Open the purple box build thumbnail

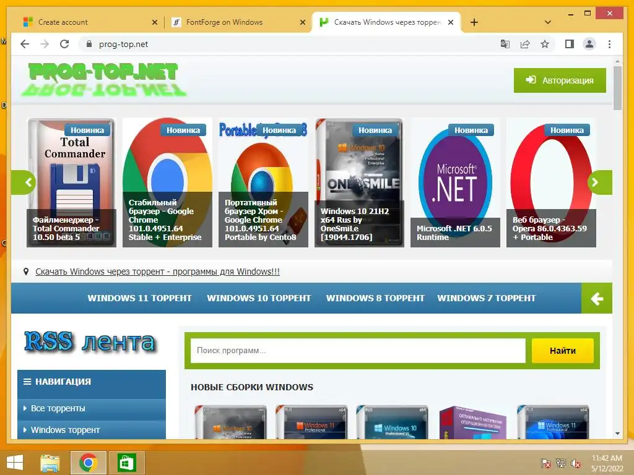click(x=472, y=422)
